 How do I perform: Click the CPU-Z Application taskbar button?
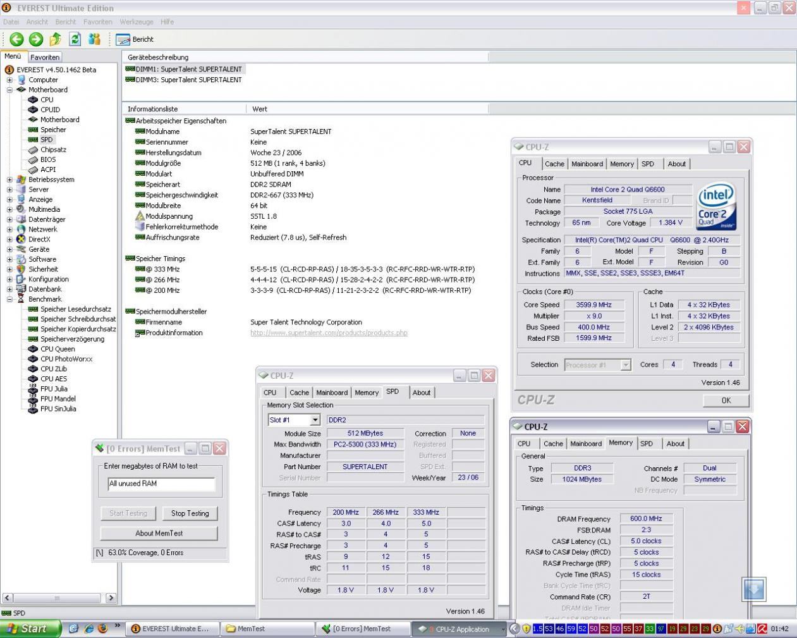click(x=458, y=629)
